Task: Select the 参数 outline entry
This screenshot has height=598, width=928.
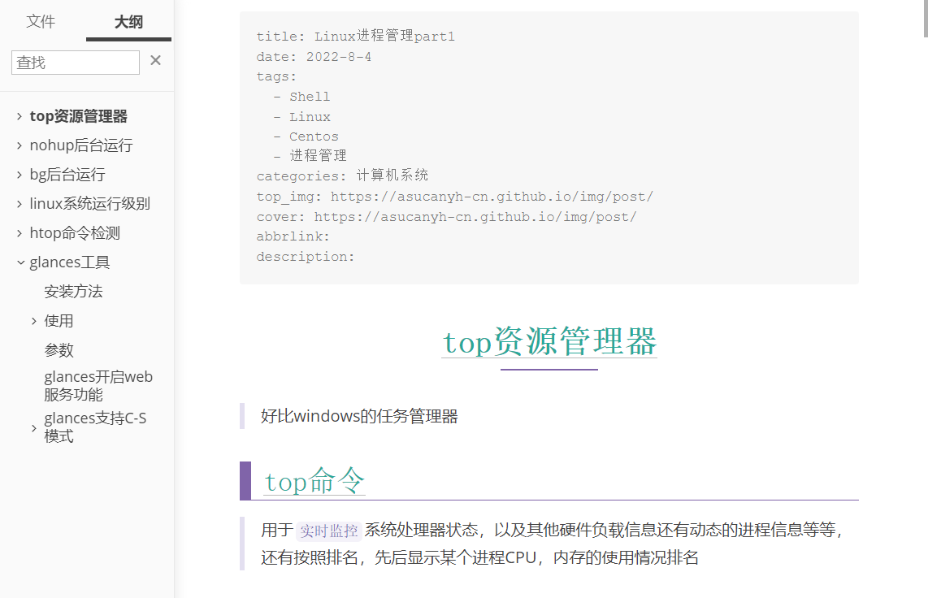Action: coord(58,349)
